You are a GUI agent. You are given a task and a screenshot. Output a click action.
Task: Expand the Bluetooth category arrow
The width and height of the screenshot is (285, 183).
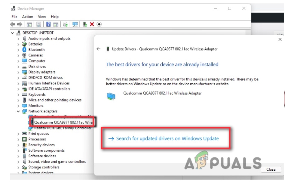(x=18, y=50)
